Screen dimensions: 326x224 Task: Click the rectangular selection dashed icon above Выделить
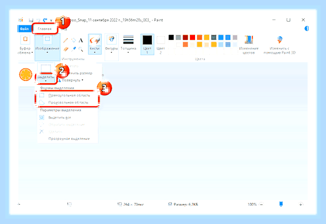pyautogui.click(x=46, y=69)
